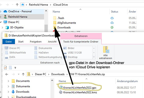Select Documents folder in zip window tree
144x98 pixels.
[x=21, y=81]
